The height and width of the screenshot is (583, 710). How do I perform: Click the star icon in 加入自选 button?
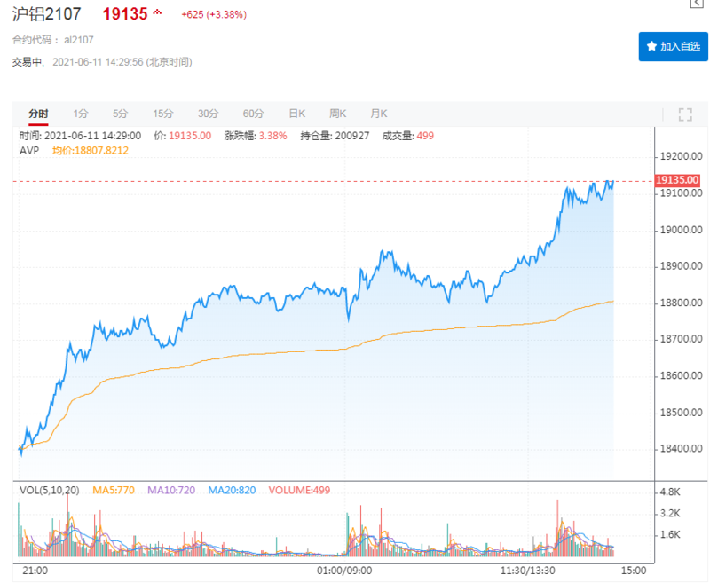tap(651, 46)
